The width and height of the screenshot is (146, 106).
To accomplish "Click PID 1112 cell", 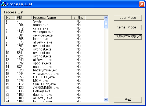I will click(20, 84).
